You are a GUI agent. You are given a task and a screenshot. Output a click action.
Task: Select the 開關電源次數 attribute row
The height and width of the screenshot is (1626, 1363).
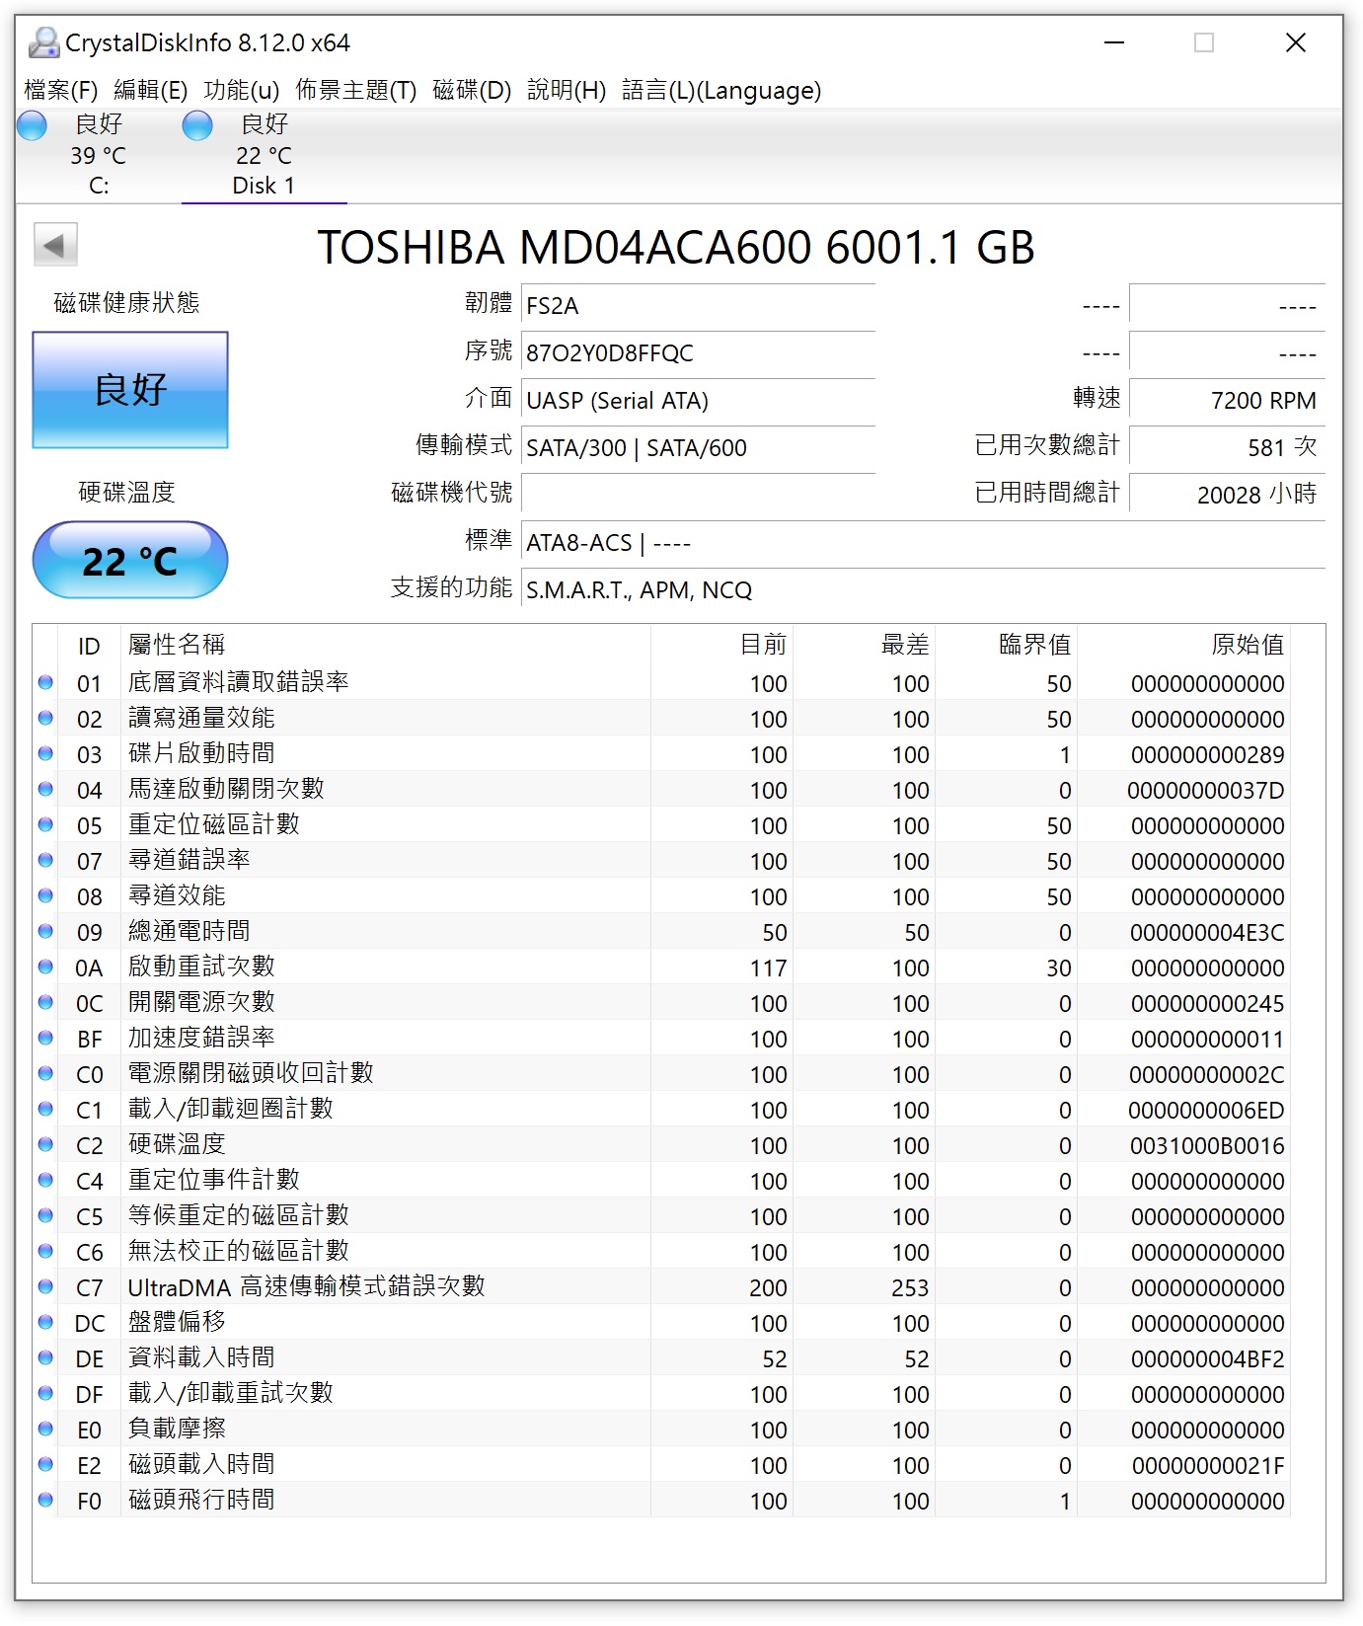(662, 1002)
